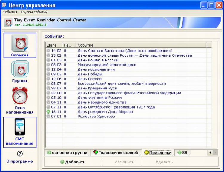This screenshot has height=172, width=224.
Task: Switch to the основная группа tab
Action: coord(67,153)
